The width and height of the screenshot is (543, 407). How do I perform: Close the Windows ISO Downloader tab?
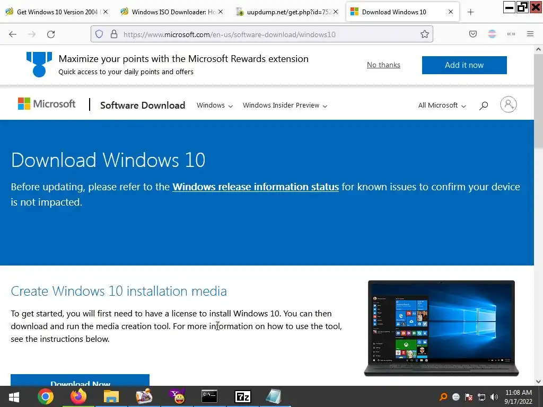pos(221,12)
